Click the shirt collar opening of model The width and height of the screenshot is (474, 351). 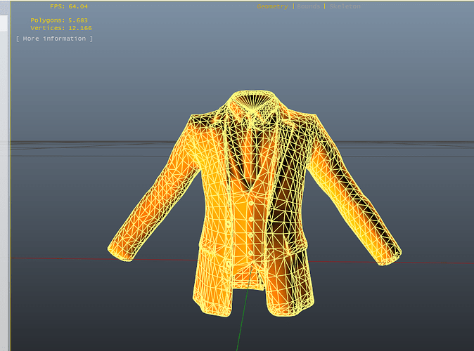tap(255, 100)
